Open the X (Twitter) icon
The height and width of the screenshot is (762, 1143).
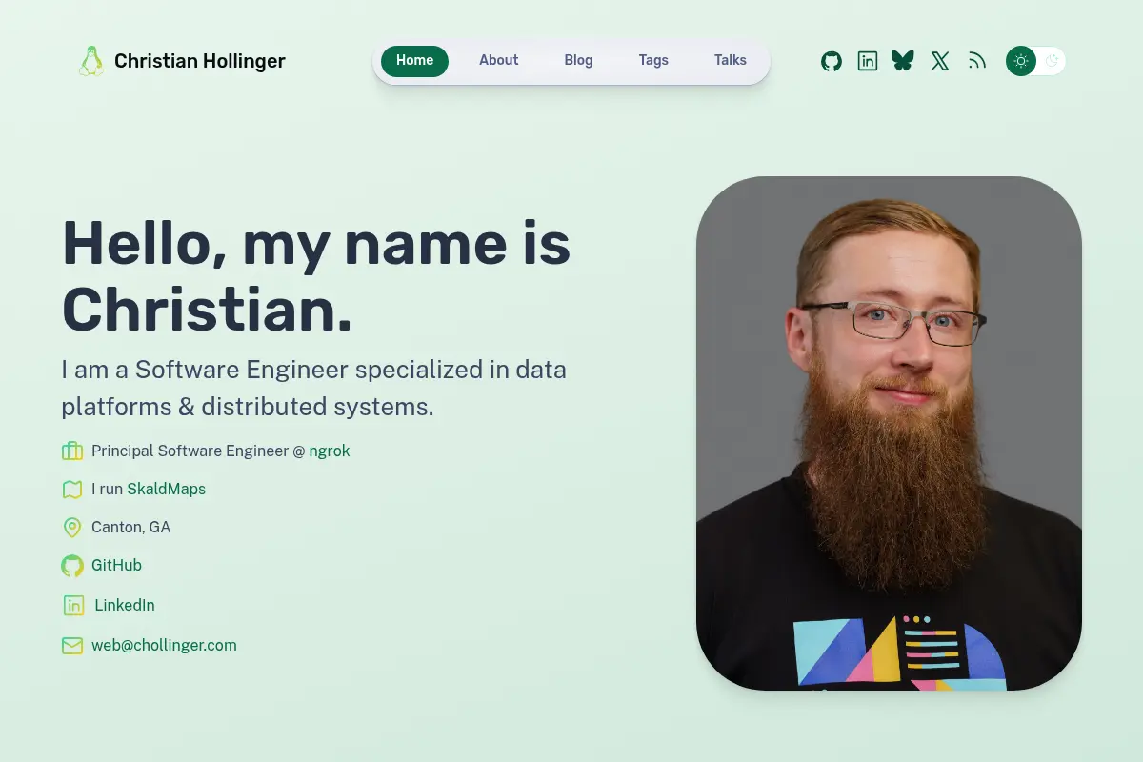(940, 61)
